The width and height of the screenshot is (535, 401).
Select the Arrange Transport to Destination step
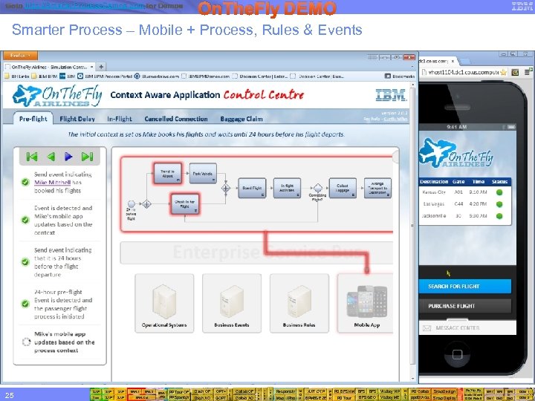pos(377,188)
